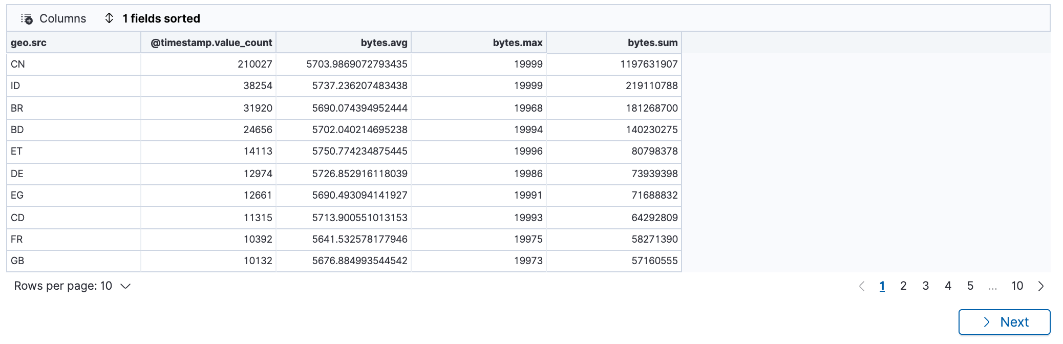Click the GB row country cell
The height and width of the screenshot is (344, 1063).
[x=17, y=261]
